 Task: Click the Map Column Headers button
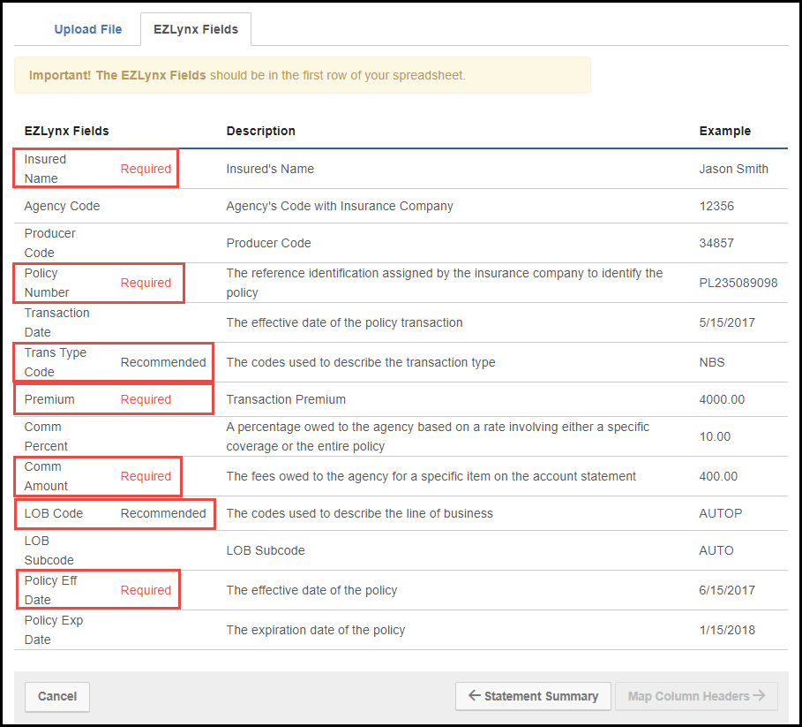coord(696,696)
